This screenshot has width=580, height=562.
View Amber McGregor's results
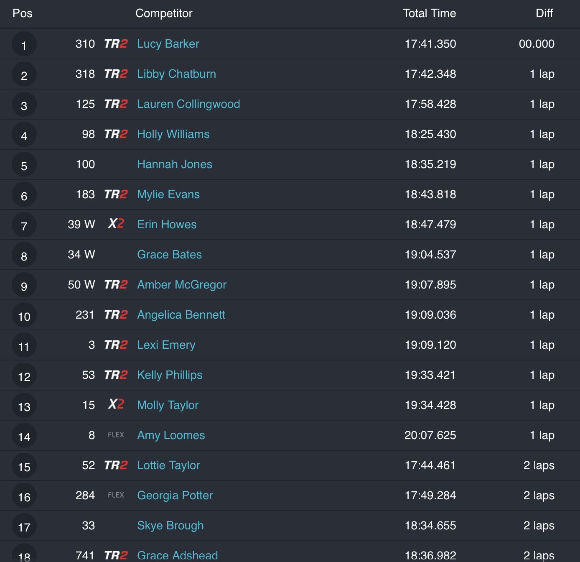coord(181,285)
